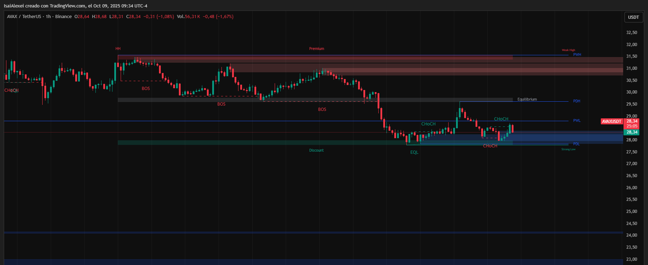Viewport: 648px width, 265px height.
Task: Click the 25,00 price axis level
Action: coord(632,212)
